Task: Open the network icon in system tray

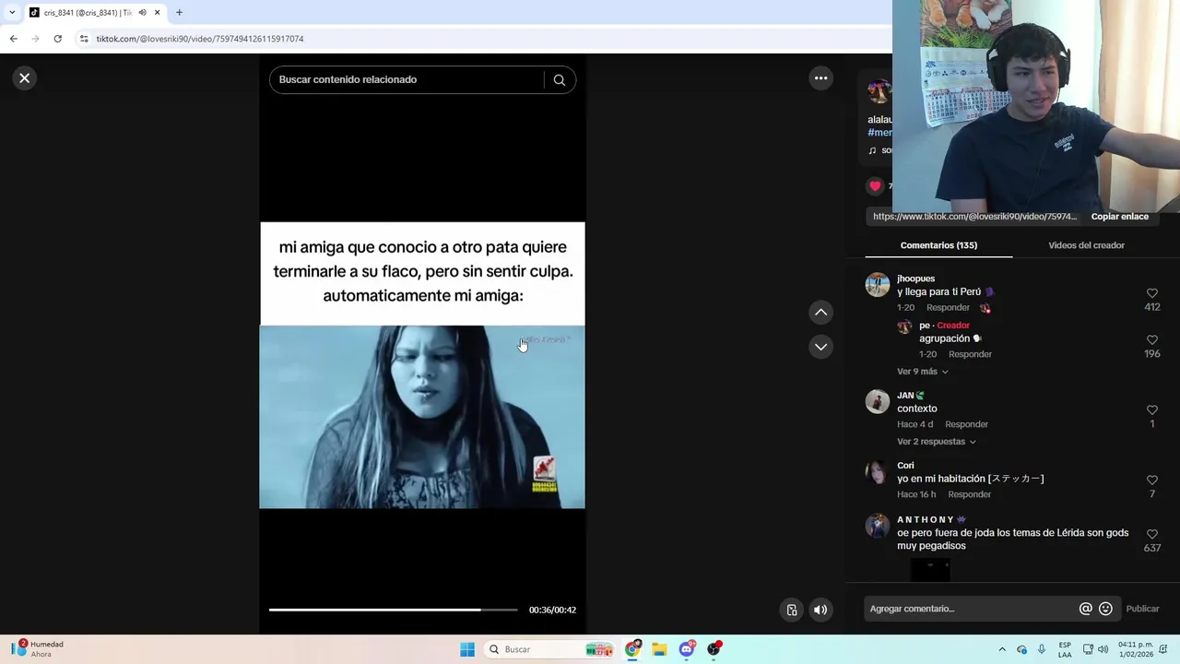Action: (x=1088, y=649)
